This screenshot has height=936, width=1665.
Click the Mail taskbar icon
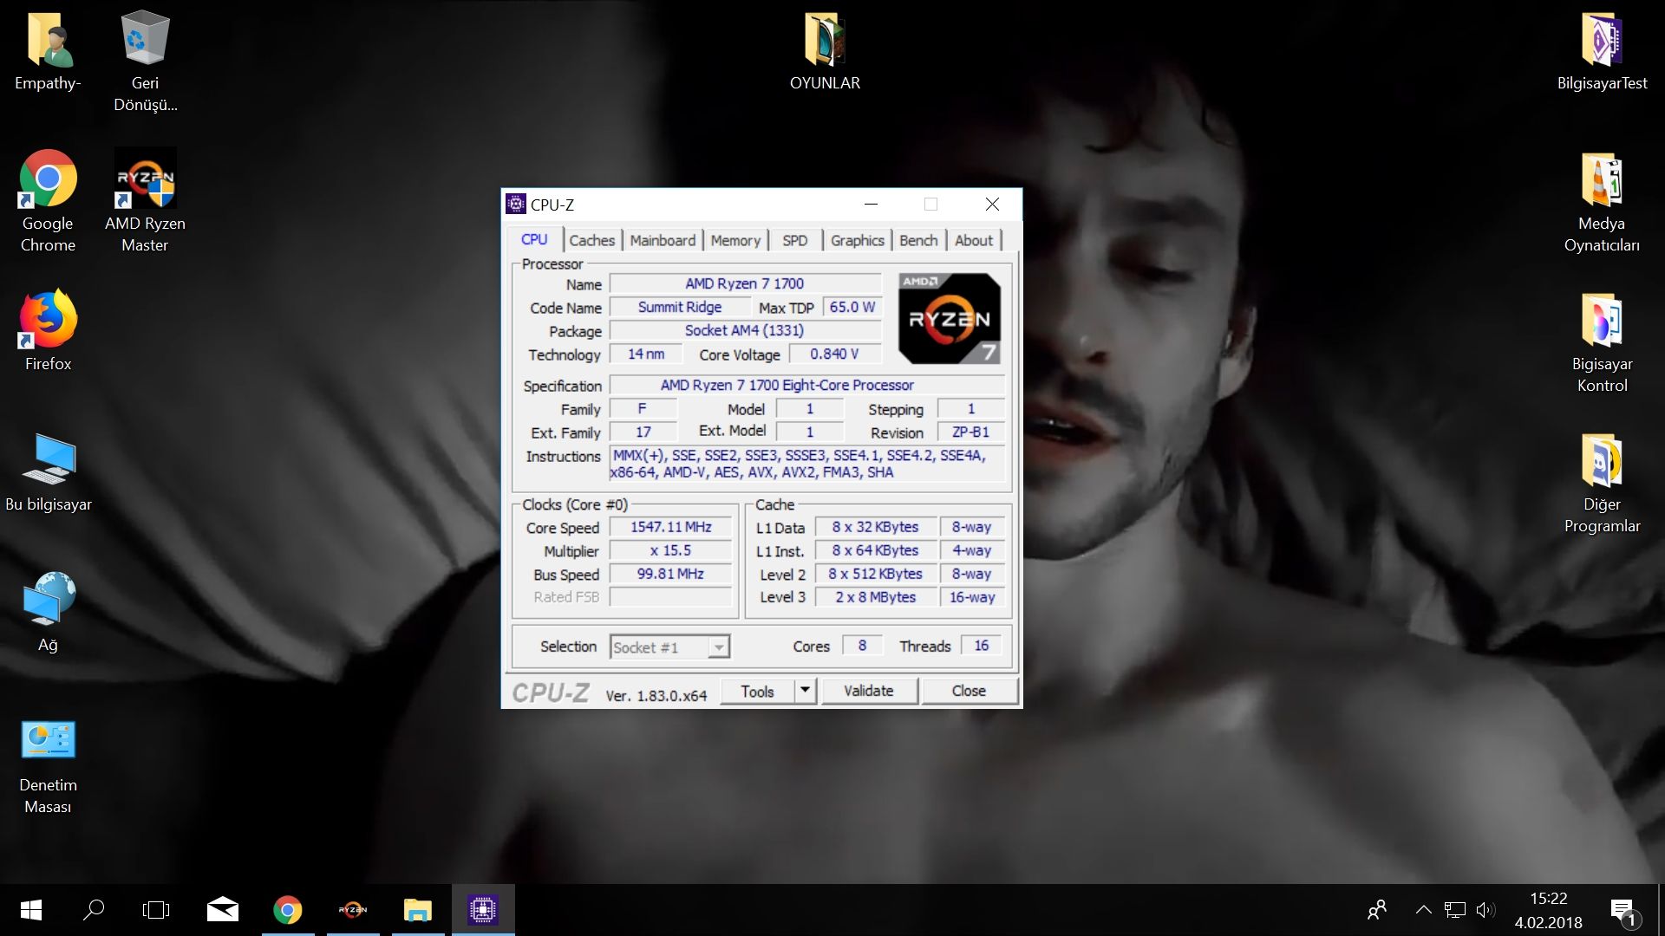[223, 909]
